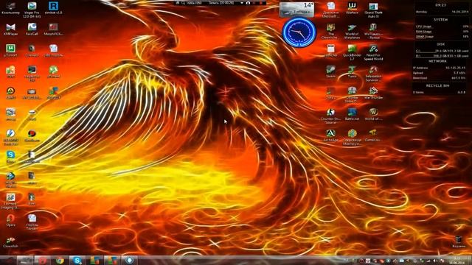
Task: Launch QuickBinder 1.7 from desktop
Action: click(352, 52)
